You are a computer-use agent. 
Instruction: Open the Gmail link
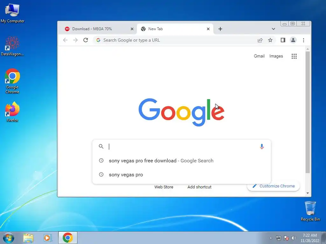coord(259,56)
